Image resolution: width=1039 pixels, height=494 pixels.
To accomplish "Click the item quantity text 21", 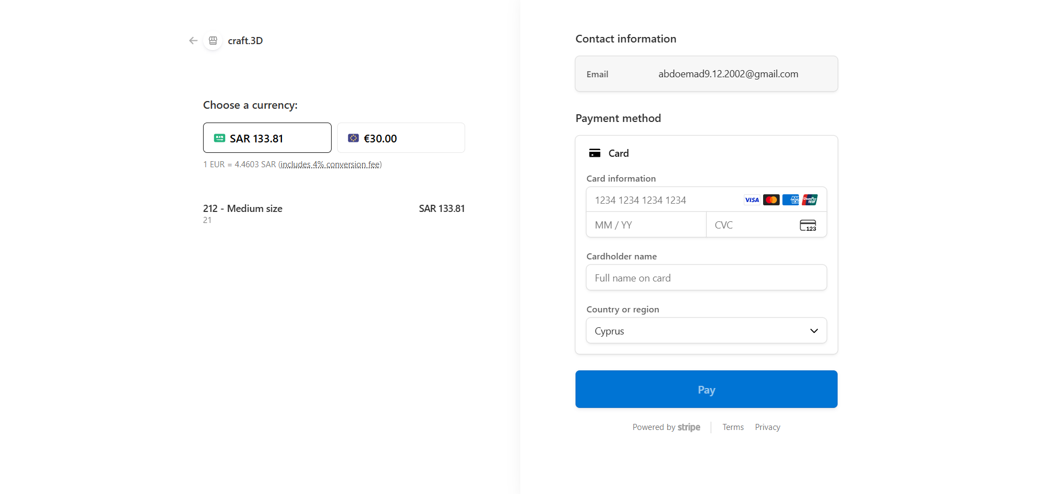I will 207,220.
